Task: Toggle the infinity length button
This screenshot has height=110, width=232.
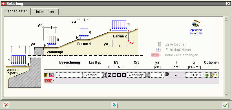Action: point(167,74)
